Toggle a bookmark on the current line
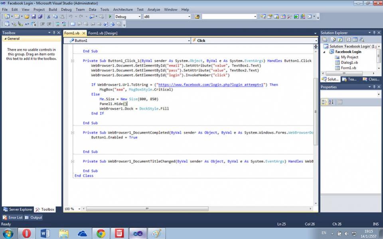Viewport: 383px width, 239px height. 73,24
